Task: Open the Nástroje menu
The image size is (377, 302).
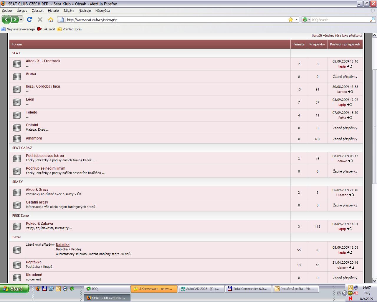Action: coord(85,11)
